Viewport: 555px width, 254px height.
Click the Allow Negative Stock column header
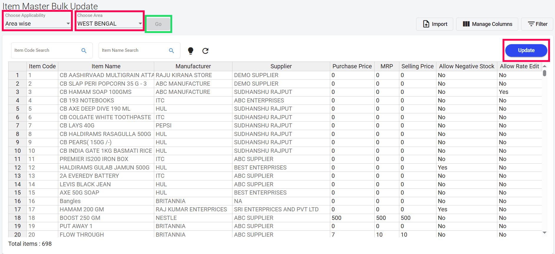click(x=466, y=67)
